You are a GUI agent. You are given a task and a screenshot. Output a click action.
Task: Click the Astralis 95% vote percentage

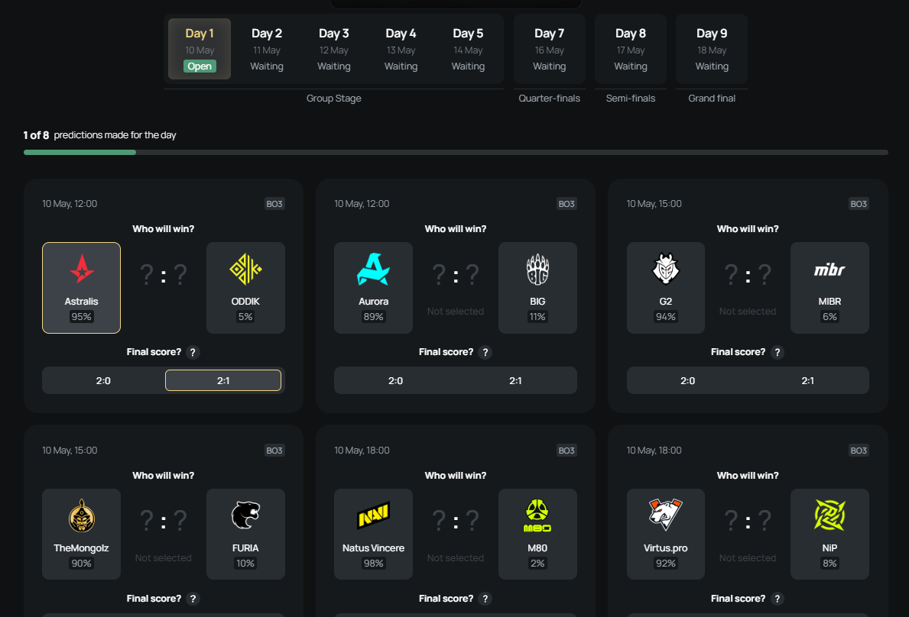point(81,317)
